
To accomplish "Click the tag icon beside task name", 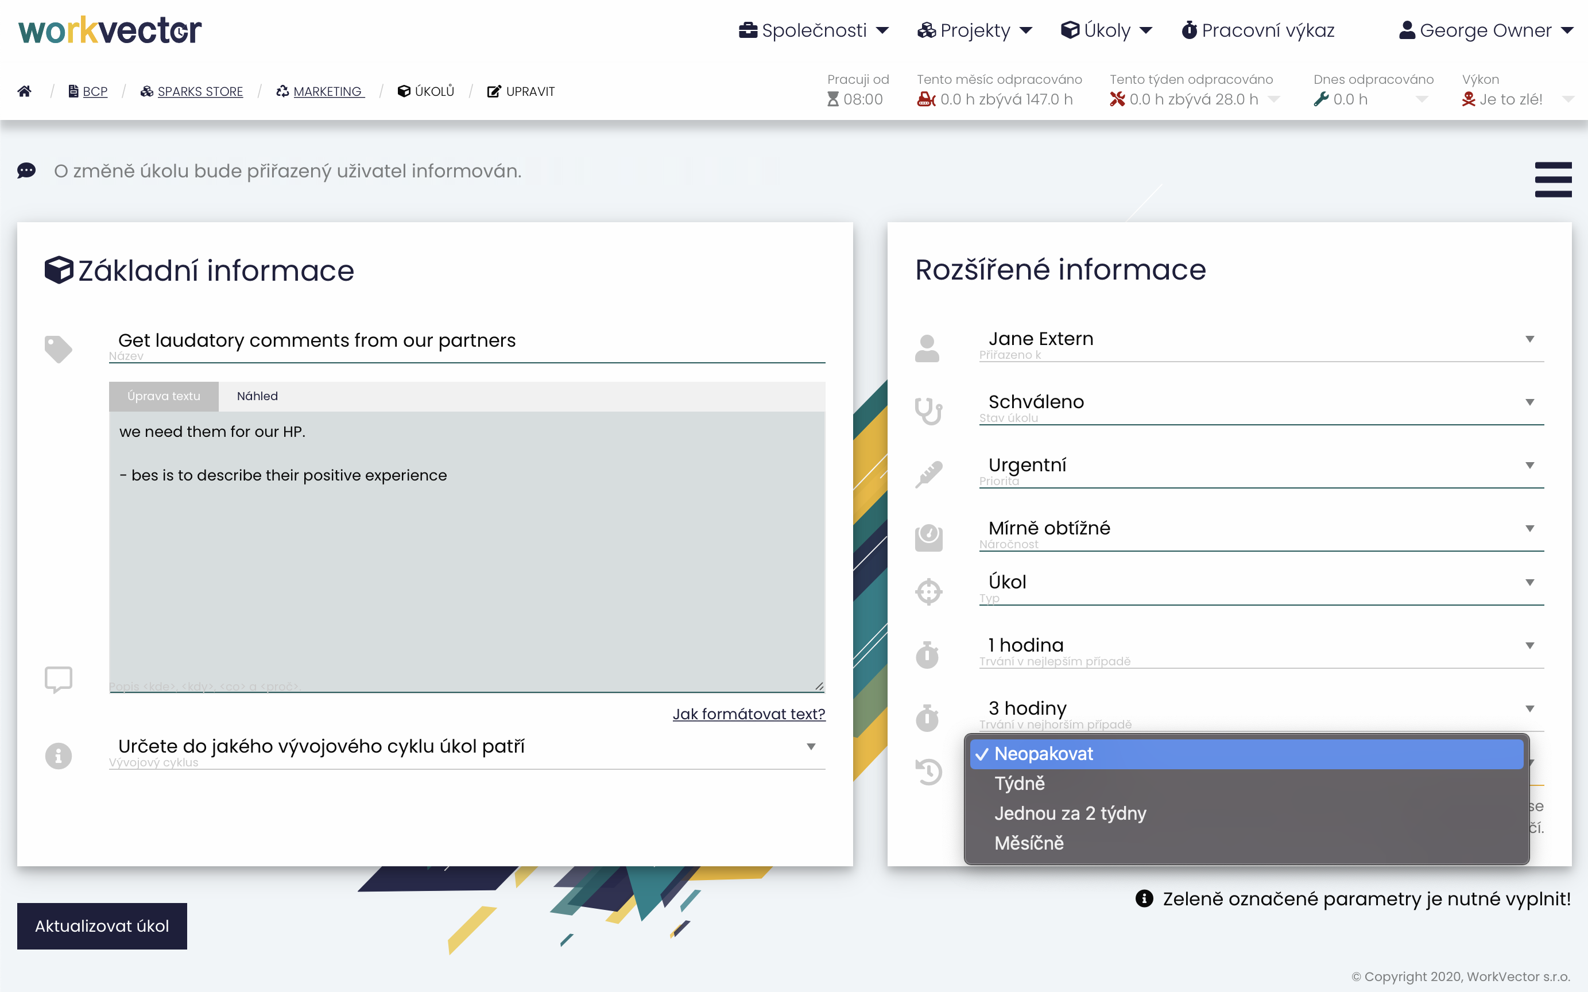I will [x=59, y=348].
